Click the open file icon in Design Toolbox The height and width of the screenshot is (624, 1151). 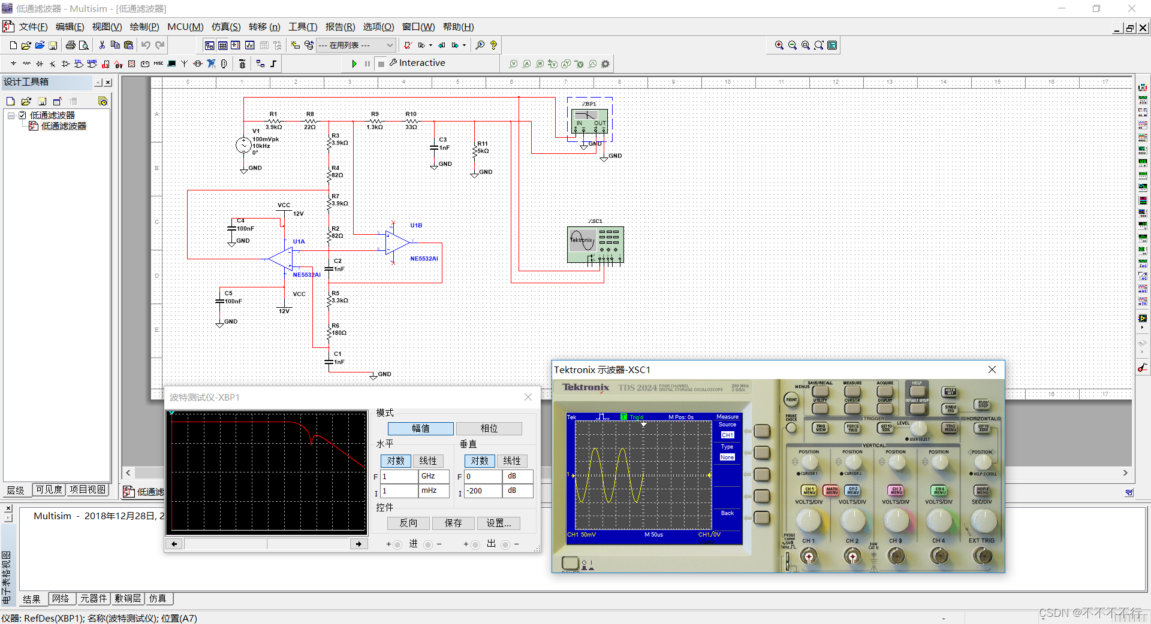[26, 101]
